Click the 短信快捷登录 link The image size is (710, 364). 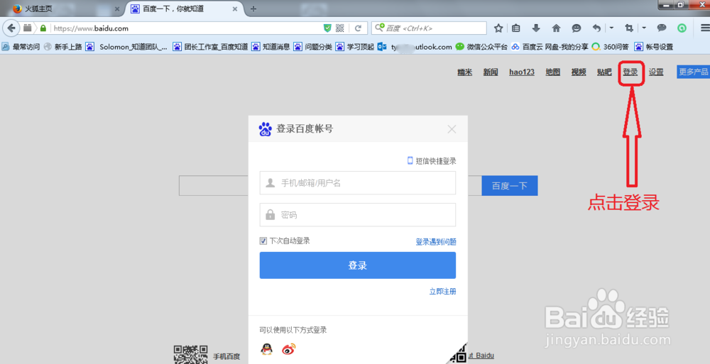point(432,161)
